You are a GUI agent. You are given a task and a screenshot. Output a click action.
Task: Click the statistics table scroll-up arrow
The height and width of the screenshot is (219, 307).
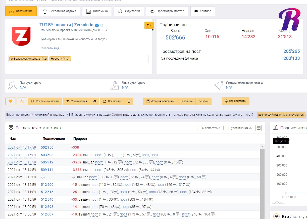coord(262,147)
